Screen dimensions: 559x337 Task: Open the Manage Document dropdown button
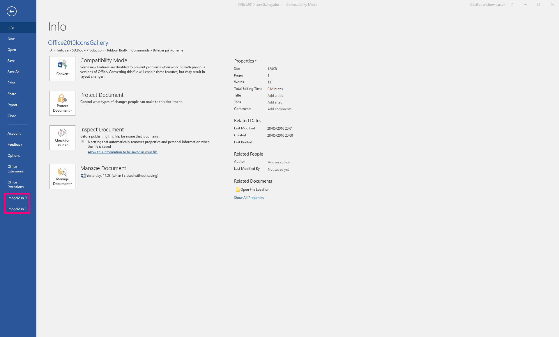tap(62, 176)
